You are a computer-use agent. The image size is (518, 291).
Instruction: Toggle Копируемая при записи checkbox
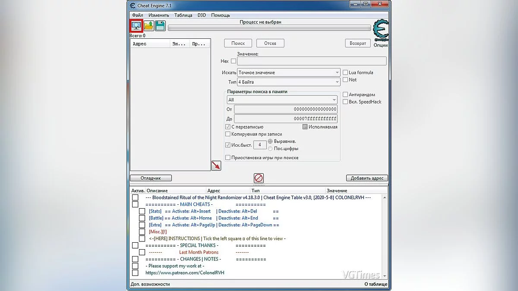(x=228, y=134)
